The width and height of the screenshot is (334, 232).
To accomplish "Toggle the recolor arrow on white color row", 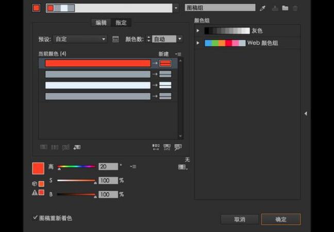I will tap(155, 85).
